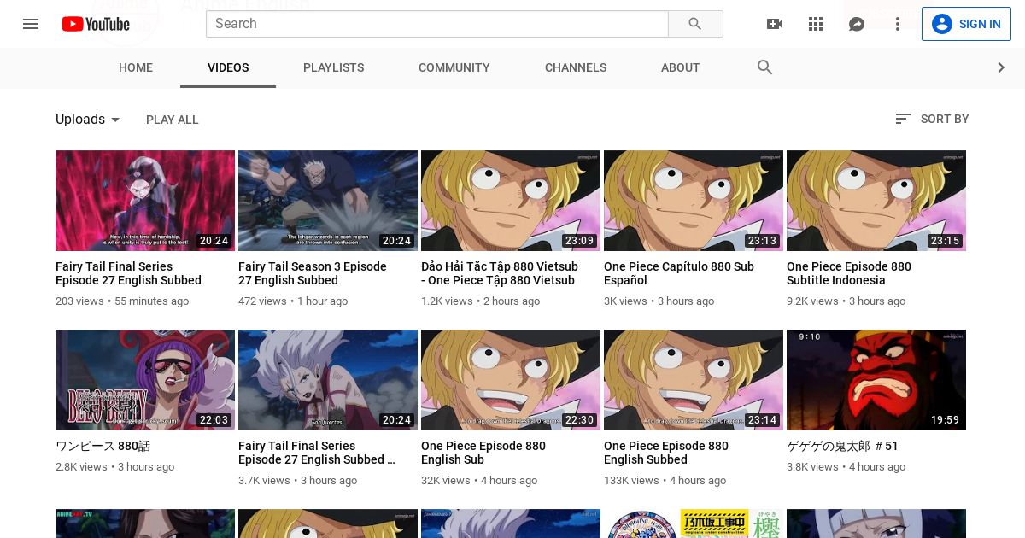Open Sort By menu
1025x538 pixels.
[x=932, y=119]
